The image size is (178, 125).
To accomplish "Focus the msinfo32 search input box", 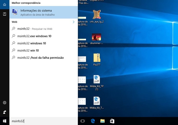I will [x=44, y=121].
